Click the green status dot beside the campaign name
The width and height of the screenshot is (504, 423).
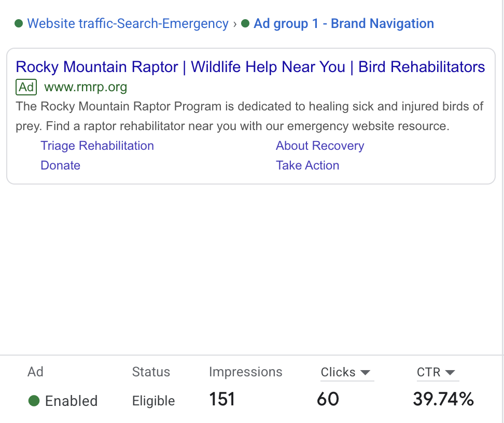click(x=18, y=23)
